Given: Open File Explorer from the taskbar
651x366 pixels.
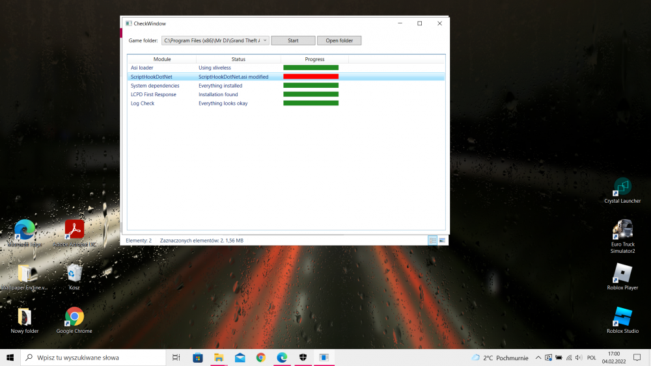Looking at the screenshot, I should 219,358.
